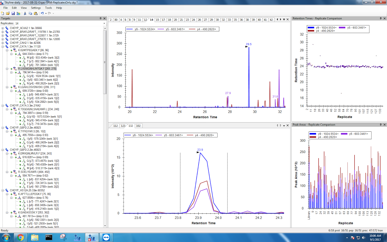Click the Open file toolbar icon
This screenshot has height=242, width=387.
tap(8, 13)
